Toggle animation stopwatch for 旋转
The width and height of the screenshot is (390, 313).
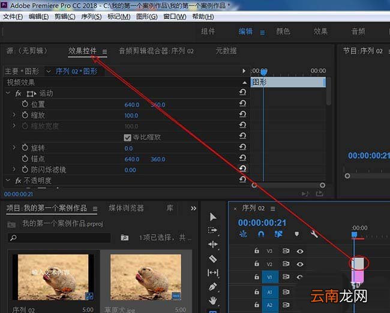pyautogui.click(x=25, y=148)
